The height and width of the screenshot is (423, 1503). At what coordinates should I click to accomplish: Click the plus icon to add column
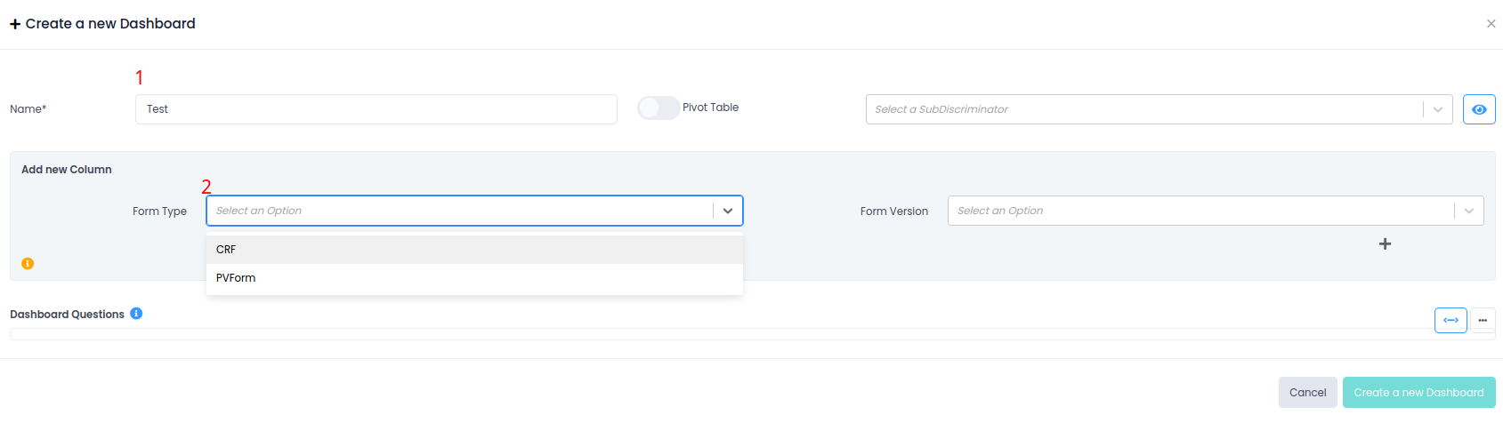point(1385,243)
